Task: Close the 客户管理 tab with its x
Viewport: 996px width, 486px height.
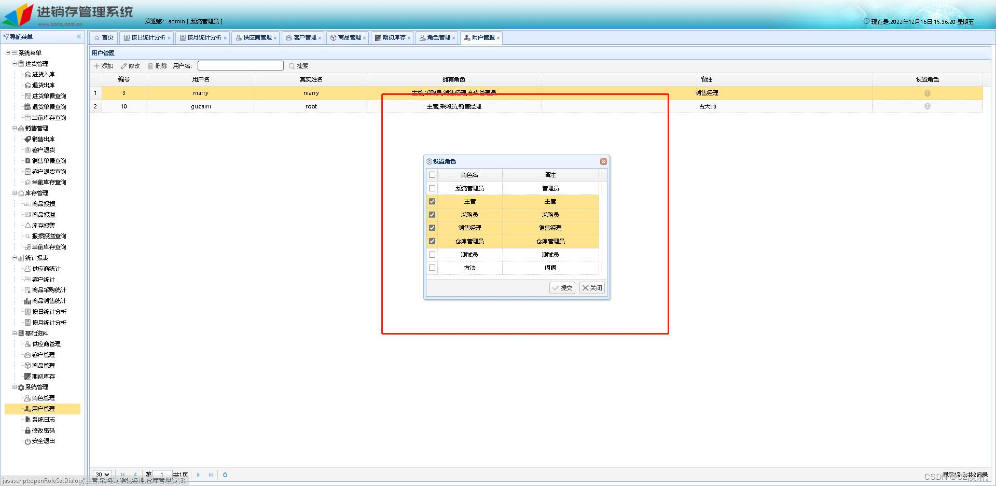Action: click(320, 38)
